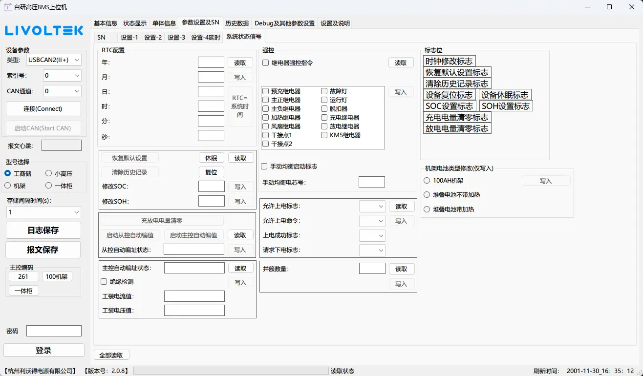Image resolution: width=643 pixels, height=376 pixels.
Task: Open the 设置-4延时 sub-tab
Action: pos(206,38)
